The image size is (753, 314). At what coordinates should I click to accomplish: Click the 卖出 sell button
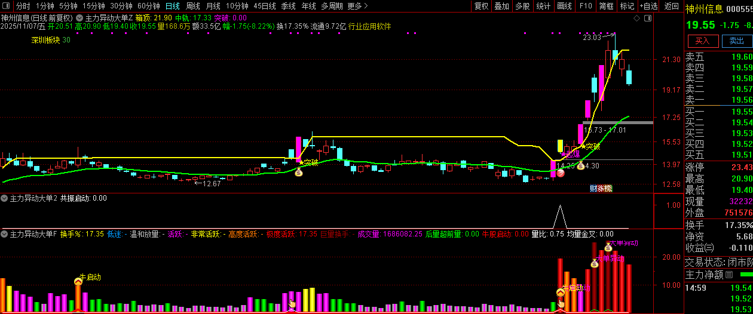click(x=737, y=41)
